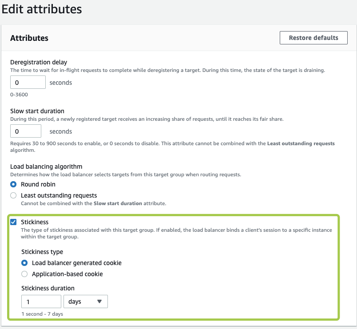Viewport: 357px width, 329px height.
Task: Click the Stickiness checkbox label text
Action: coord(35,222)
